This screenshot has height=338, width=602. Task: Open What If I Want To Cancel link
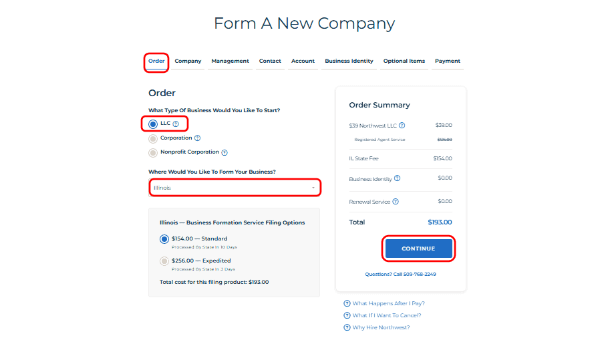tap(386, 315)
